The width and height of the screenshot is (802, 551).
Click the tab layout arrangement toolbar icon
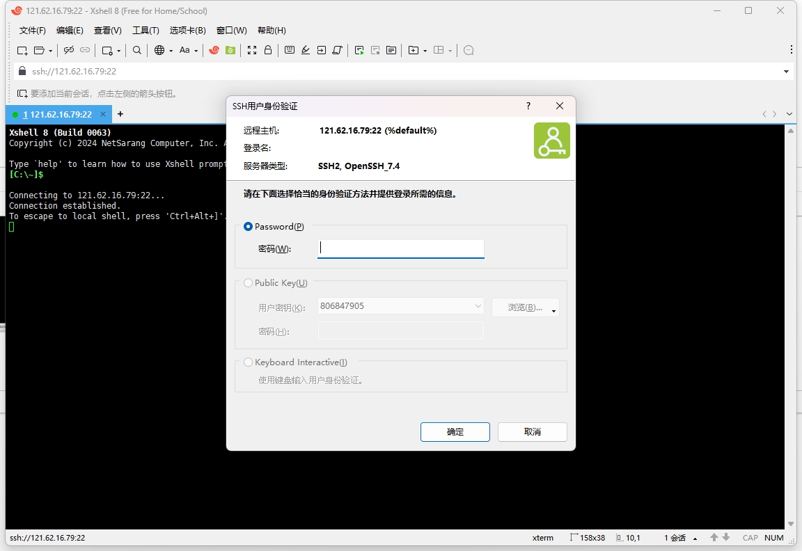click(x=439, y=50)
